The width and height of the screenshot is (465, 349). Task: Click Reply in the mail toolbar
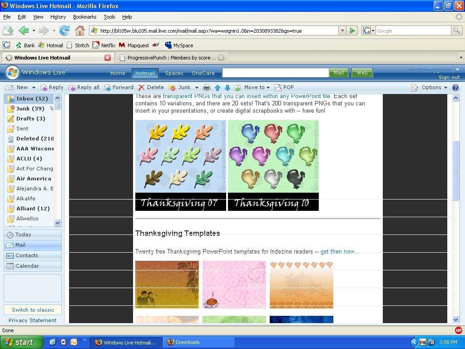(52, 87)
